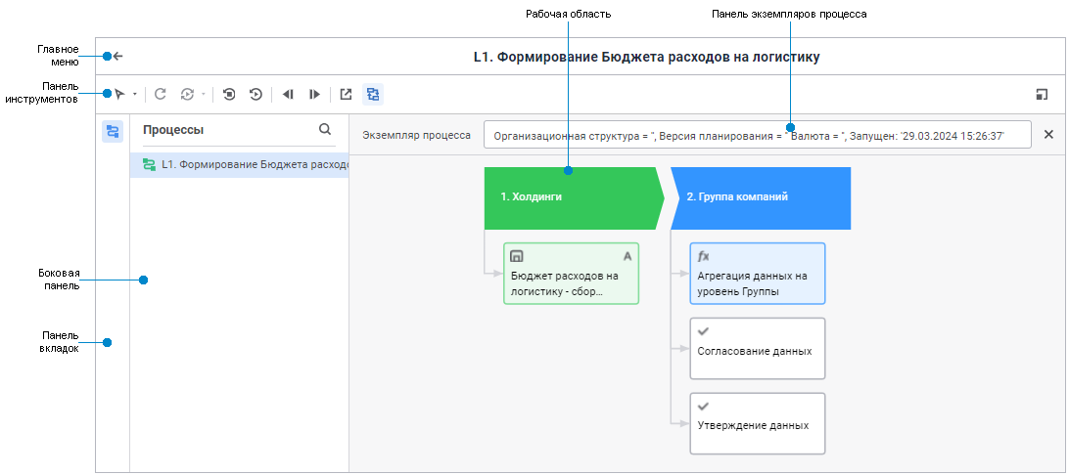Click the letter A on the budget step

coord(627,256)
